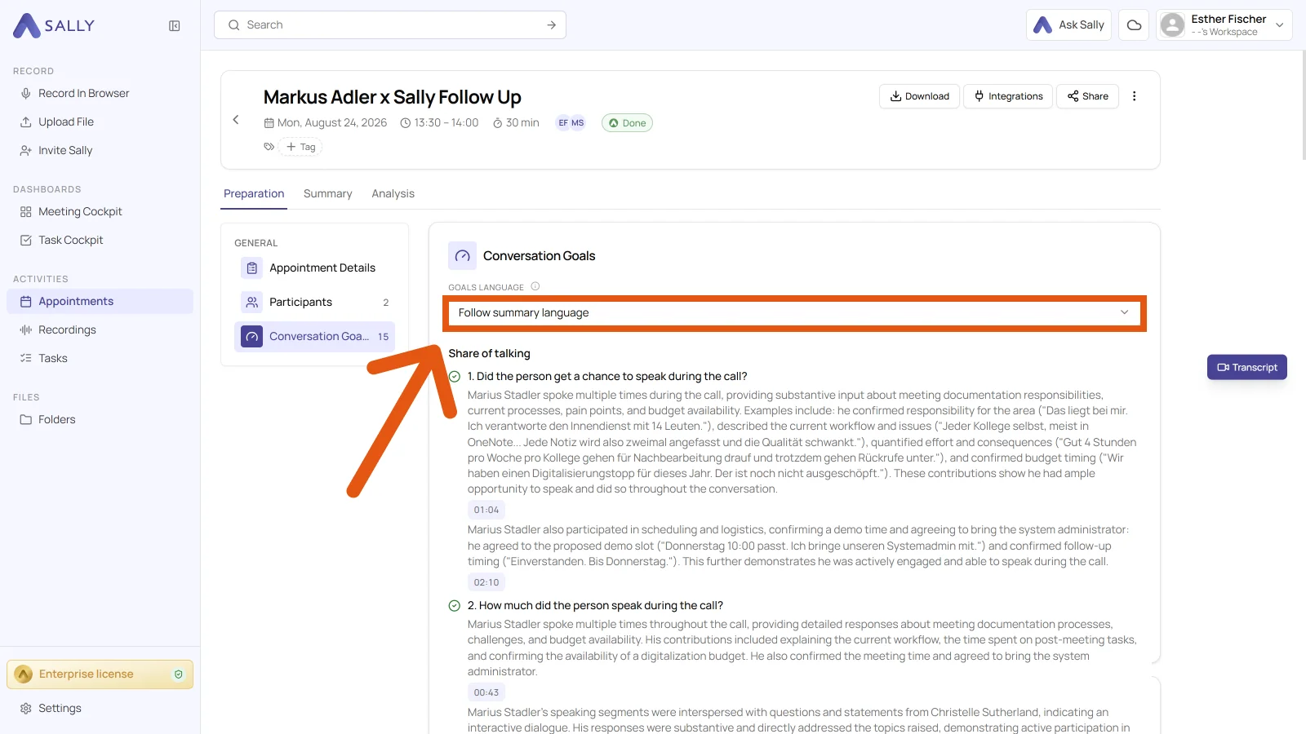Click the EF participant avatar
Image resolution: width=1306 pixels, height=734 pixels.
tap(563, 123)
